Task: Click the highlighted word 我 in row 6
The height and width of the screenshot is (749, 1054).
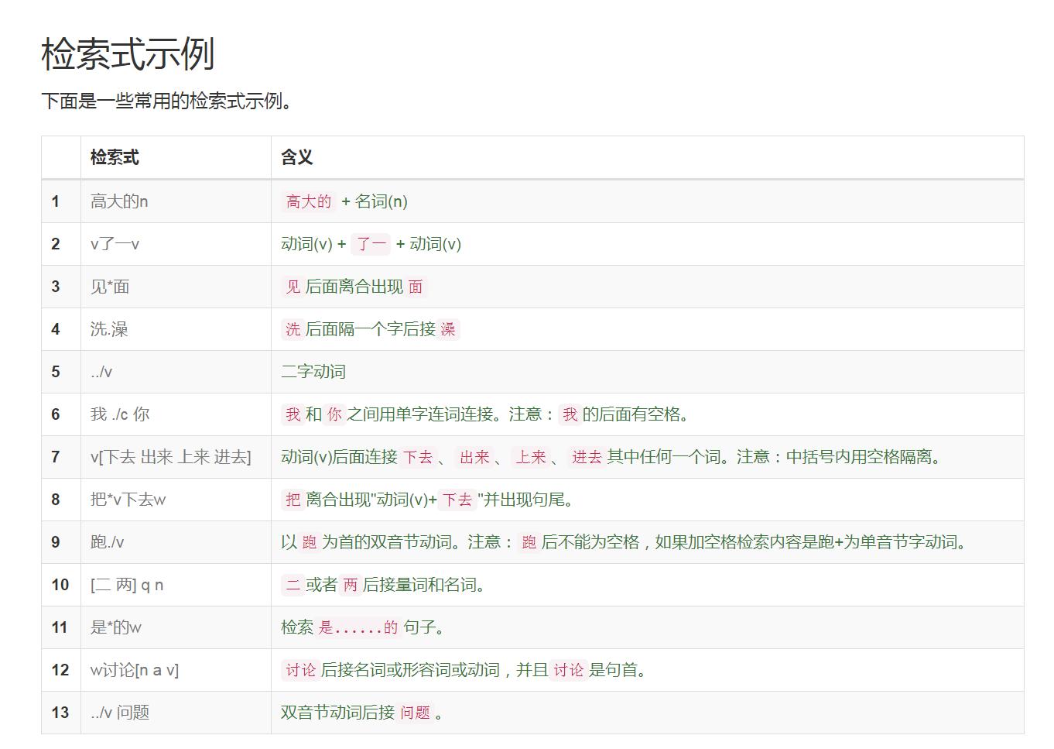Action: click(292, 414)
